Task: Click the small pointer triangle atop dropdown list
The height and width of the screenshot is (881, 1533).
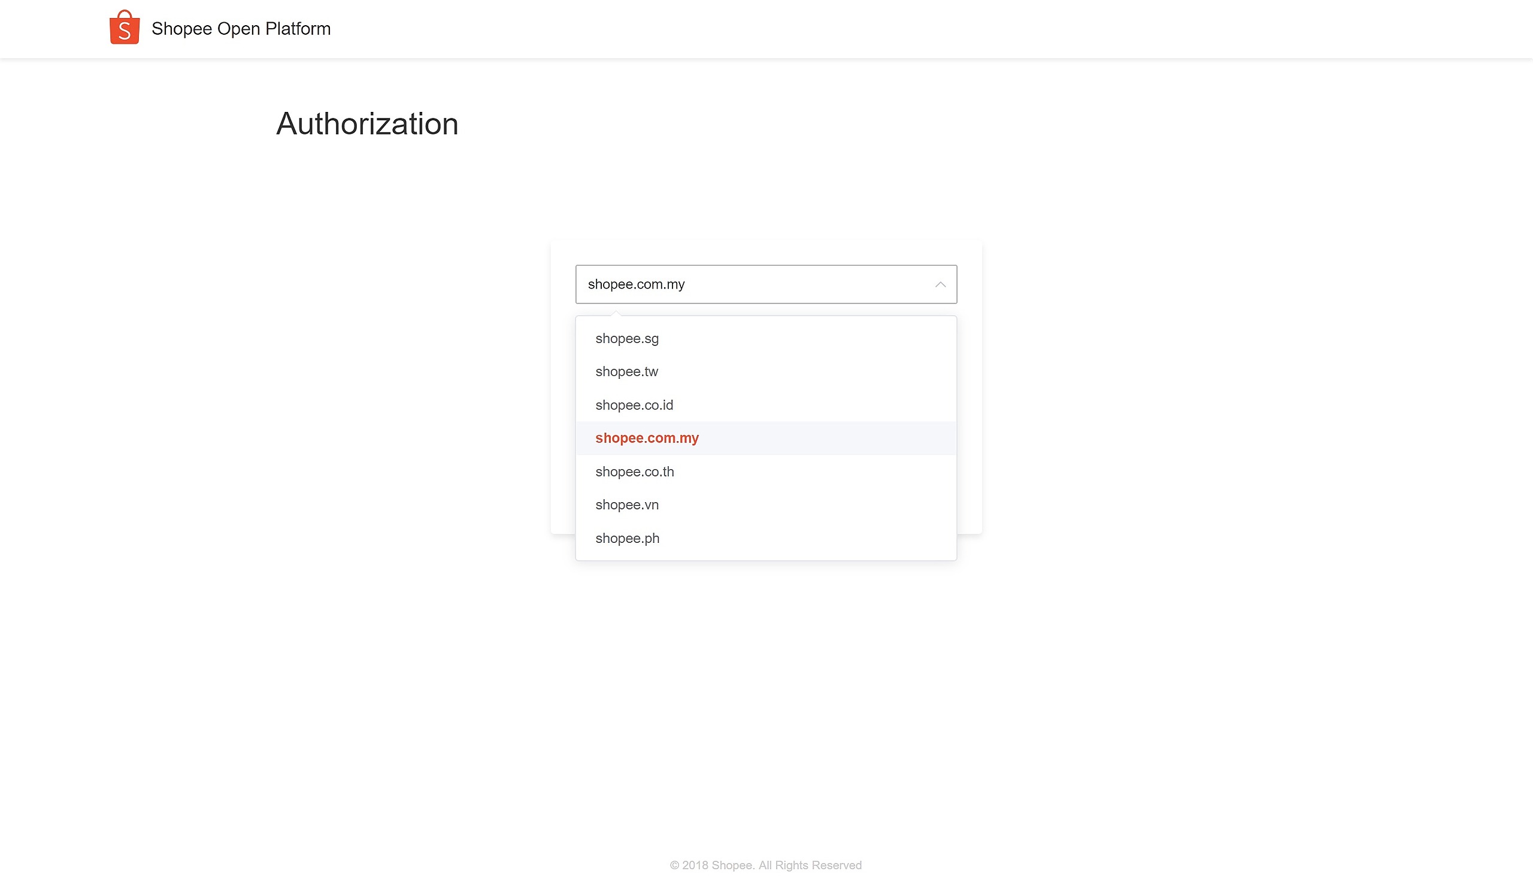Action: (x=616, y=314)
